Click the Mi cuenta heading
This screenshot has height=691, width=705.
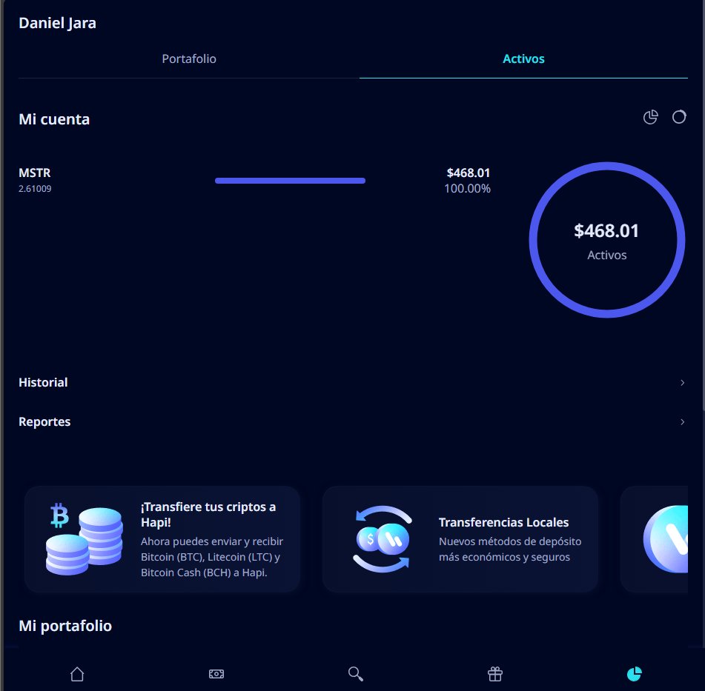[54, 119]
